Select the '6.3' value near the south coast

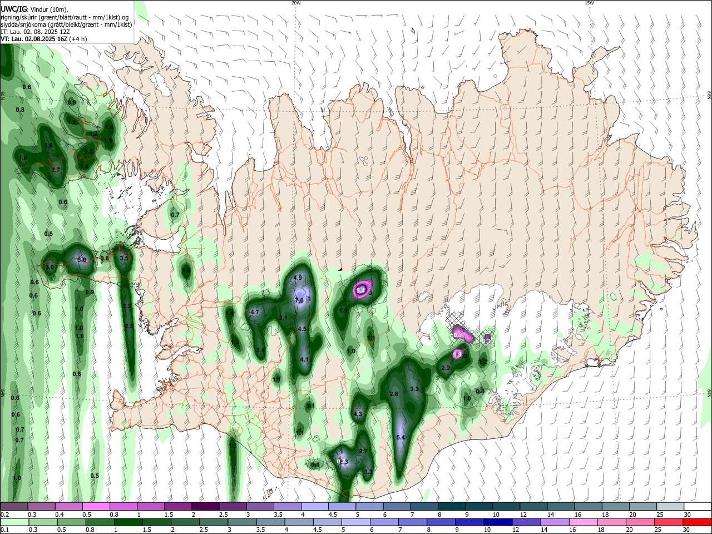343,462
